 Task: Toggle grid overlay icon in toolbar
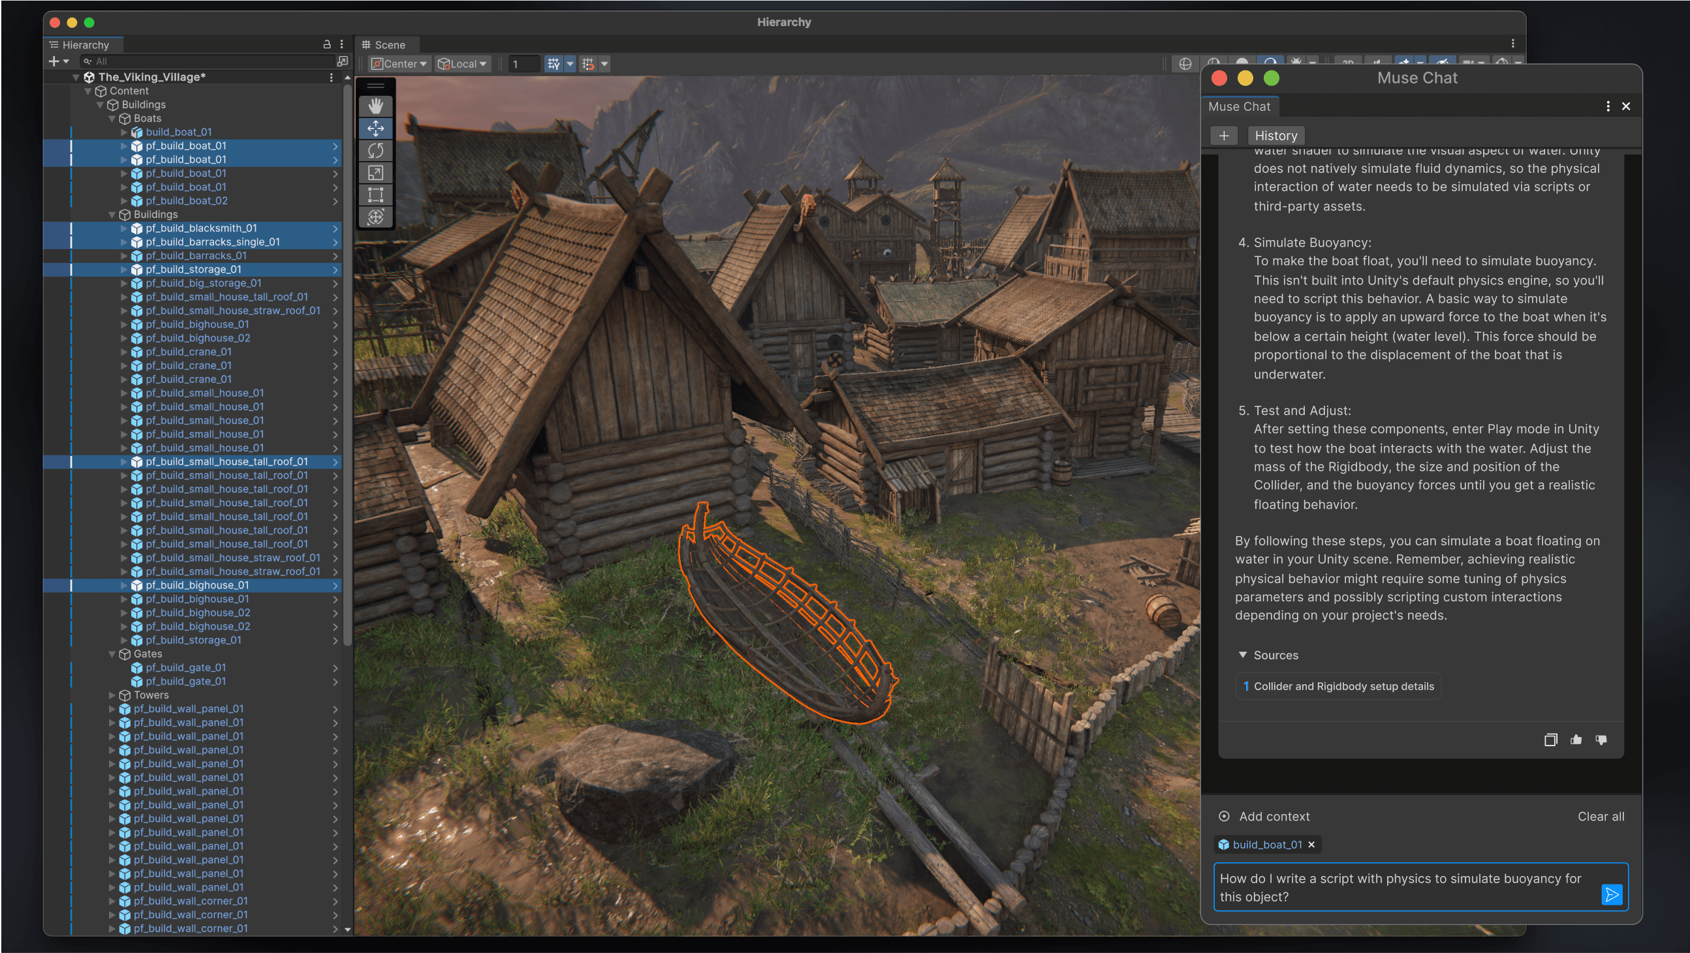554,64
